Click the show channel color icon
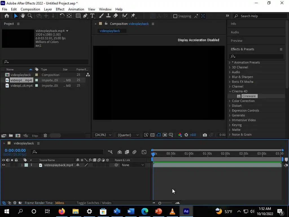The image size is (289, 217). (x=180, y=135)
